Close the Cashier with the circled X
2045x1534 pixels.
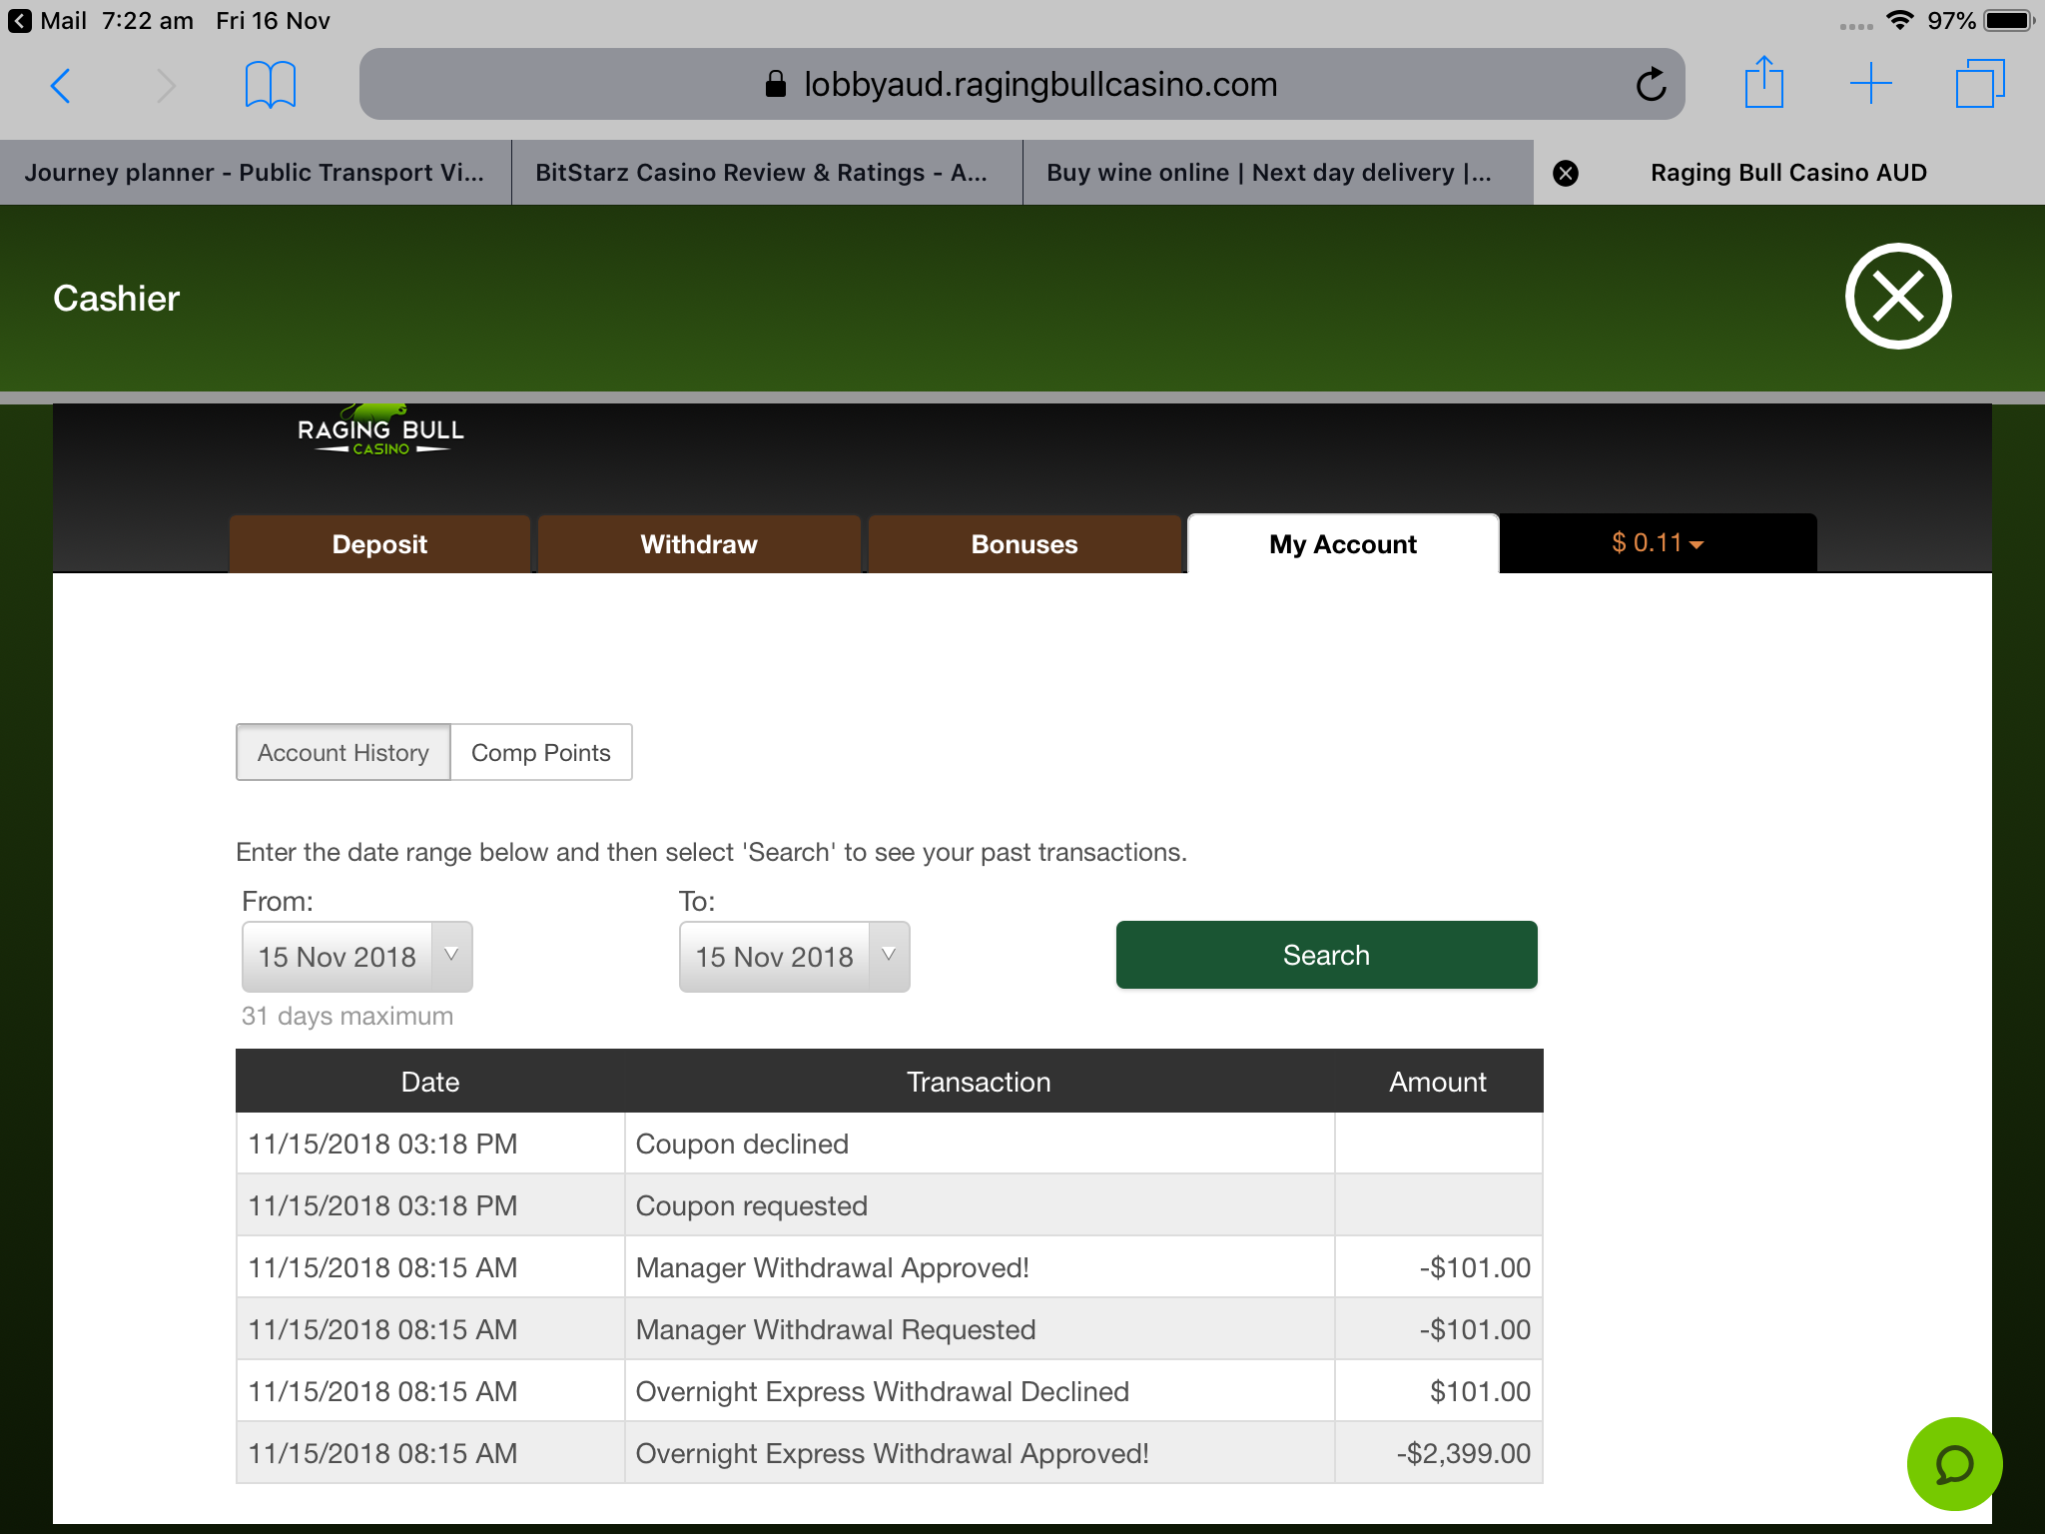pyautogui.click(x=1897, y=297)
